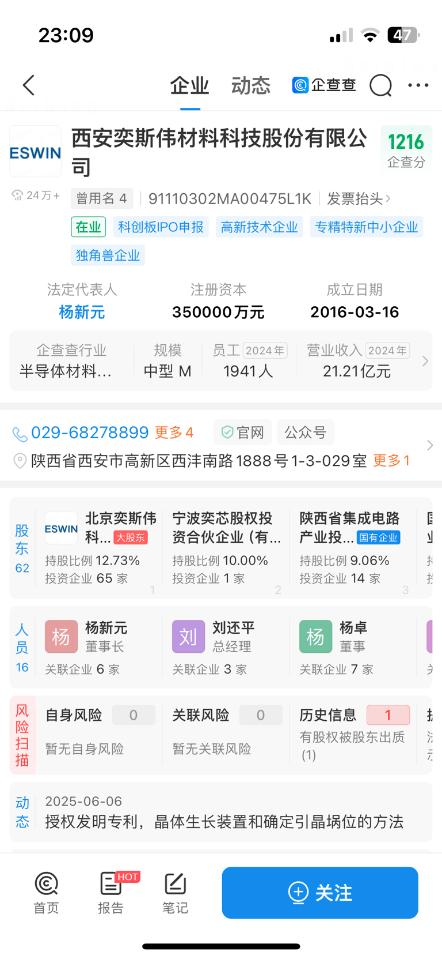Tap 高新技术企业 tag
Viewport: 442px width, 959px height.
(260, 227)
